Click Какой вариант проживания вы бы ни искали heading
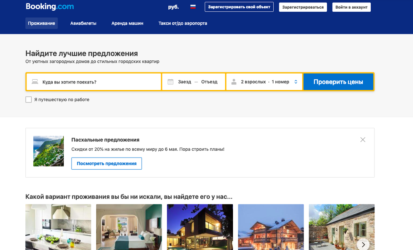The height and width of the screenshot is (250, 413). pos(129,197)
